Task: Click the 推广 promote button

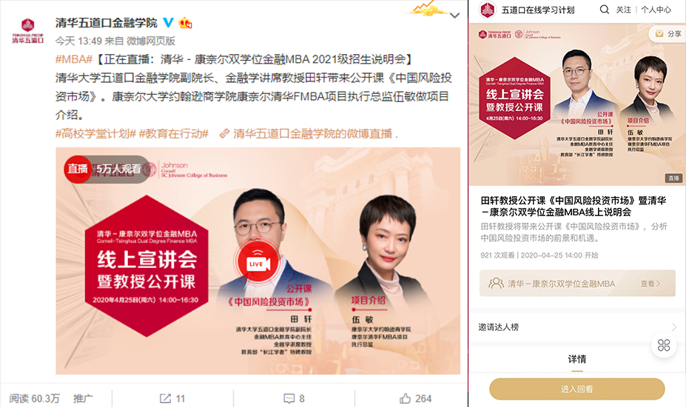Action: [x=83, y=398]
